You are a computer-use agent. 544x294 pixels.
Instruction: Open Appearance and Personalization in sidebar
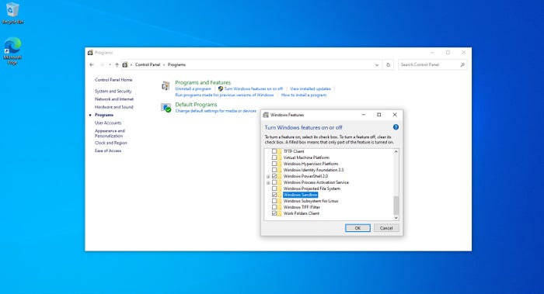(110, 133)
